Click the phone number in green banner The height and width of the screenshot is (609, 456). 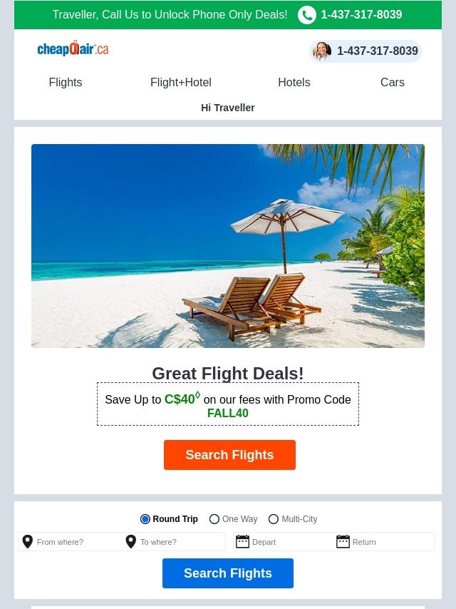click(361, 15)
